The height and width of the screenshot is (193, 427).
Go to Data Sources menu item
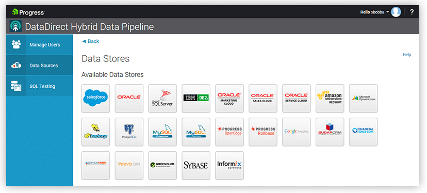[40, 66]
